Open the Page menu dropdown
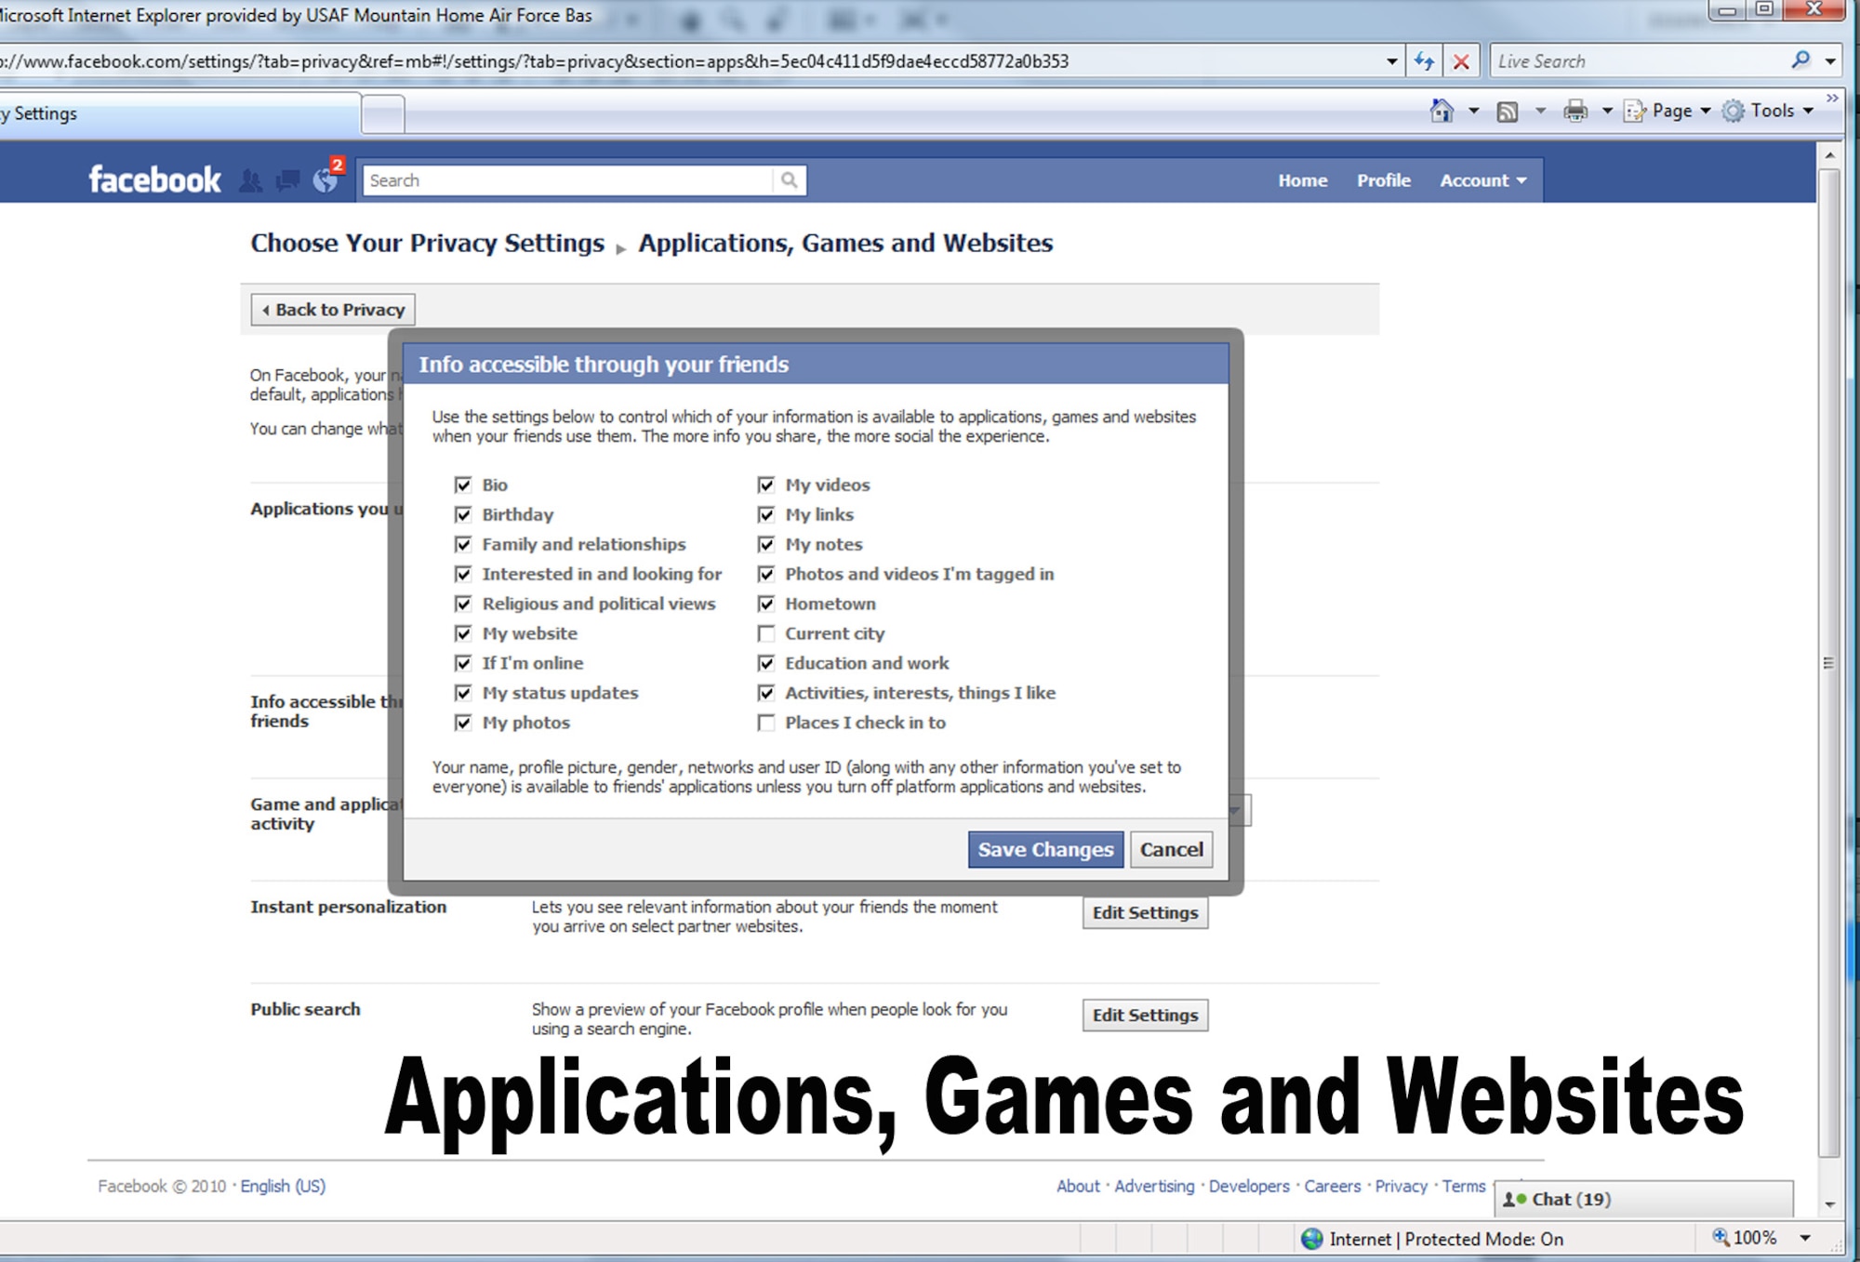This screenshot has width=1860, height=1262. coord(1667,111)
